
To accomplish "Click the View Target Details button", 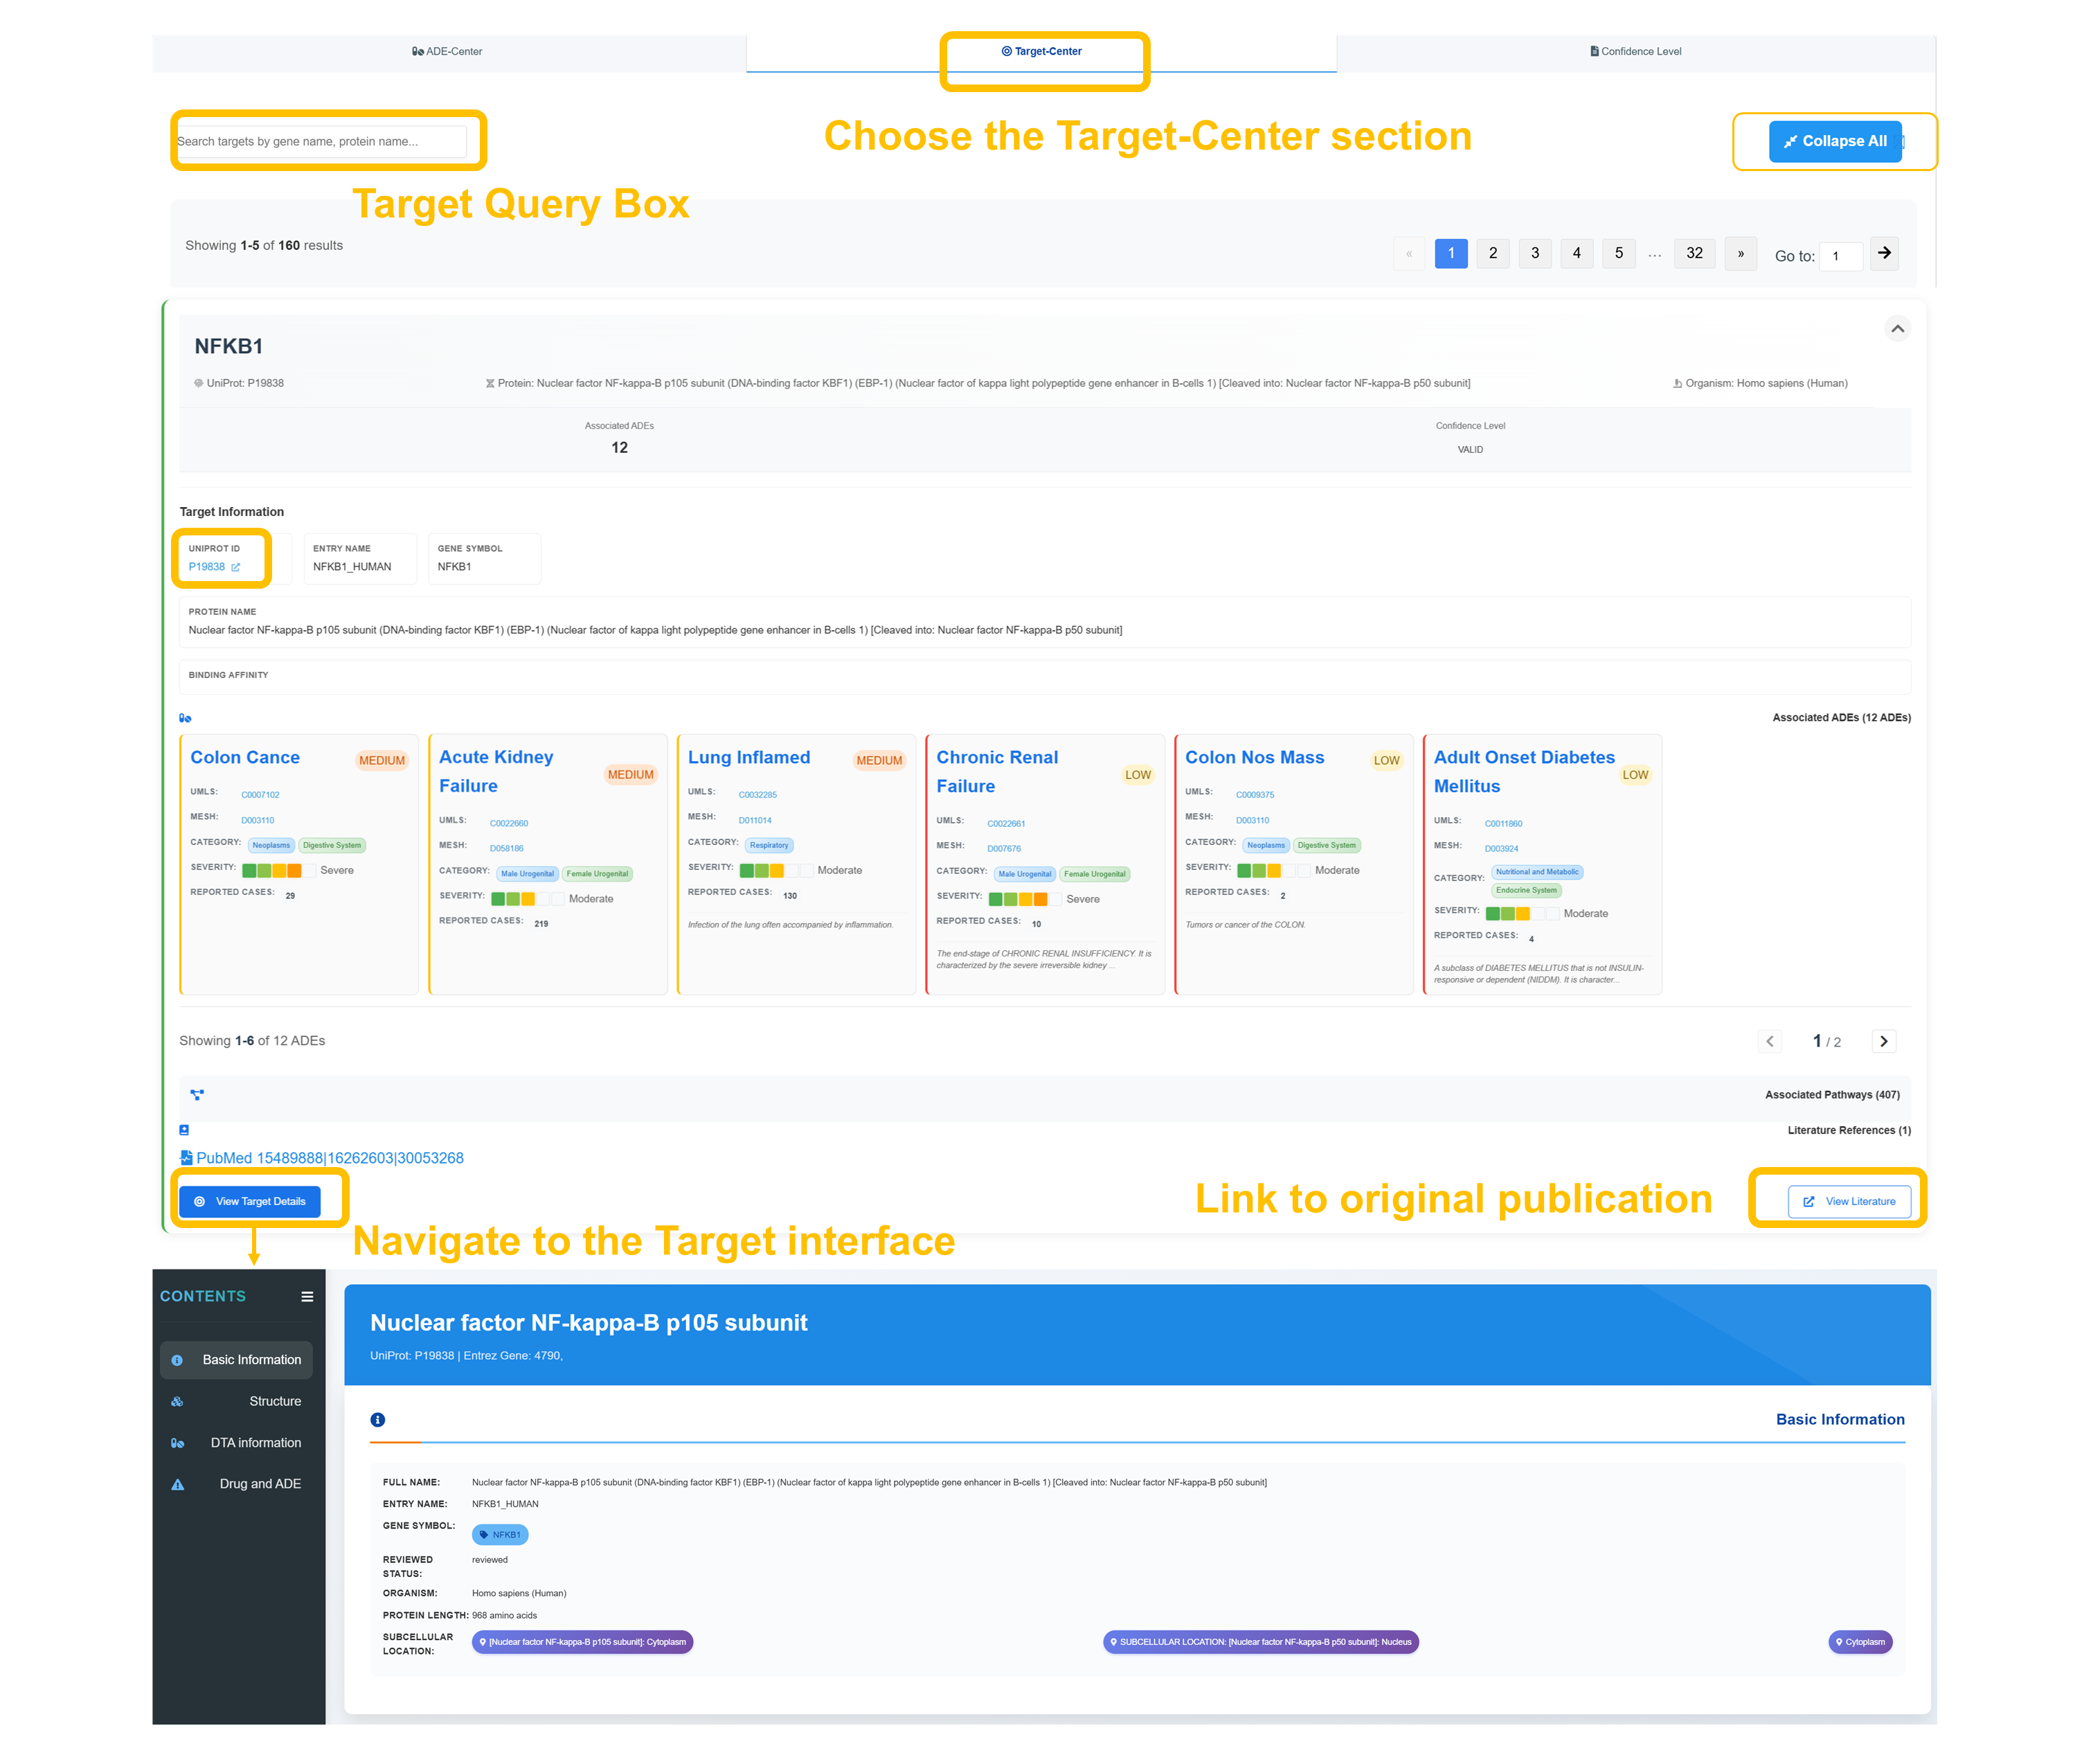I will pos(250,1202).
